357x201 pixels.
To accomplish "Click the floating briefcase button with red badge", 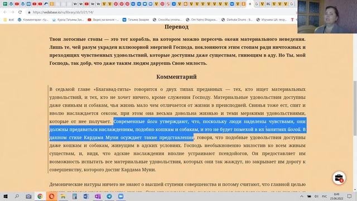I will [339, 178].
